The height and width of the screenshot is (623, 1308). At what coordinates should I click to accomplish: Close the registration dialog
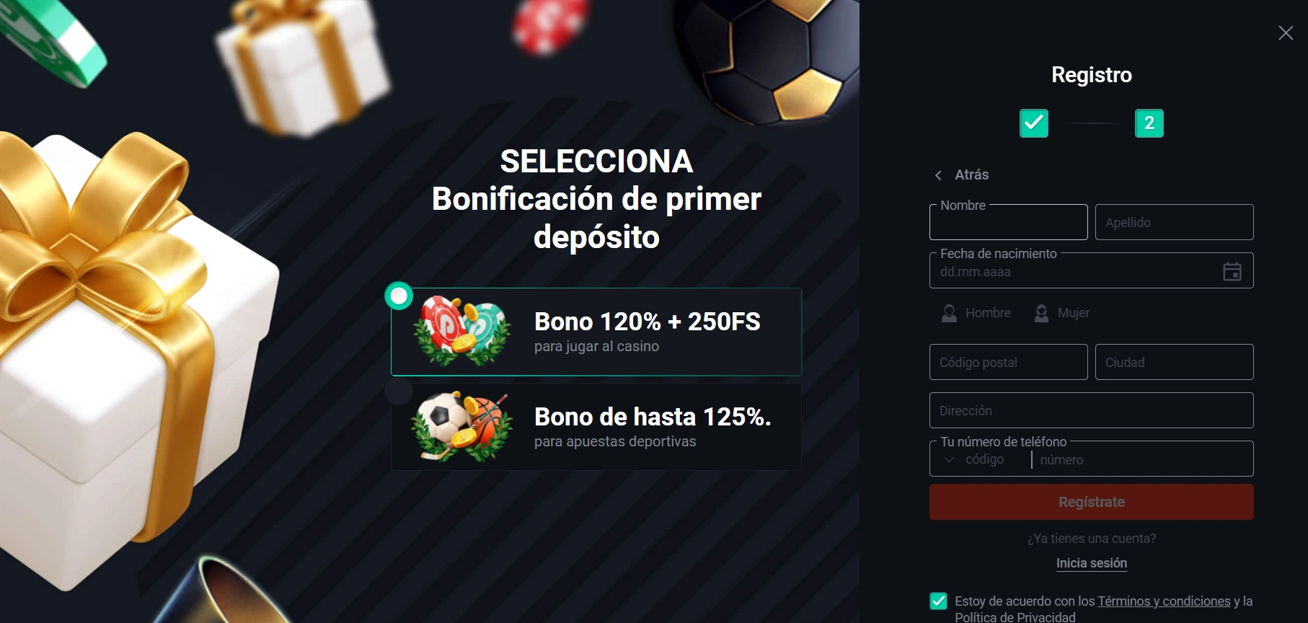[x=1285, y=32]
